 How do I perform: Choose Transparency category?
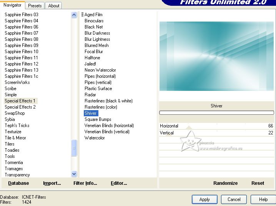point(17,175)
